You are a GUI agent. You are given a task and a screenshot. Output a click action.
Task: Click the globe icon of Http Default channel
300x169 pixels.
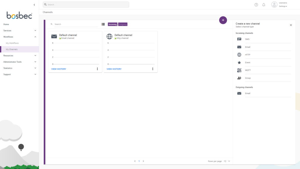[110, 36]
